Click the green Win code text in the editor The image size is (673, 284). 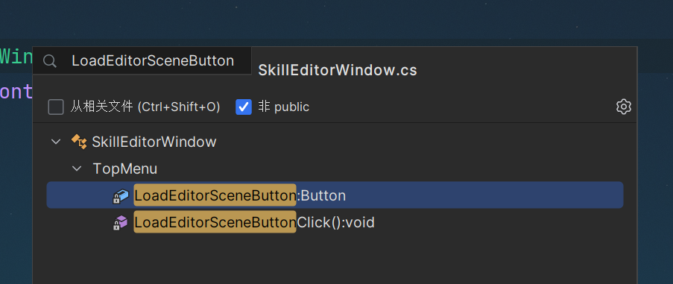pos(16,57)
